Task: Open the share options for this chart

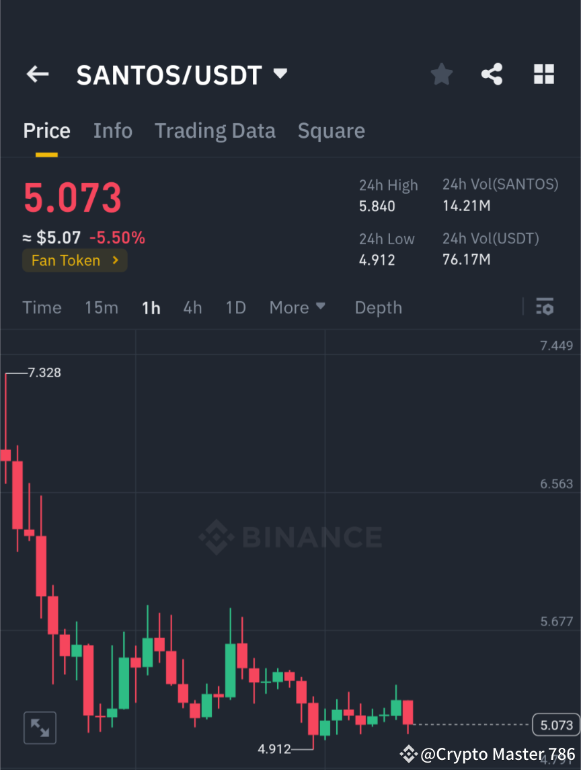Action: (492, 74)
